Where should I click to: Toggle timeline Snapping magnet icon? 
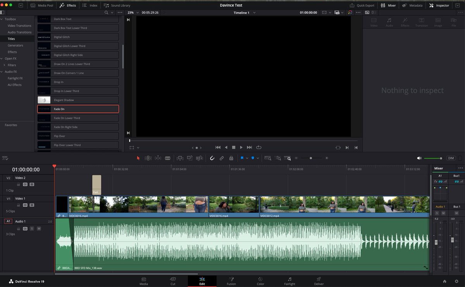[x=212, y=158]
